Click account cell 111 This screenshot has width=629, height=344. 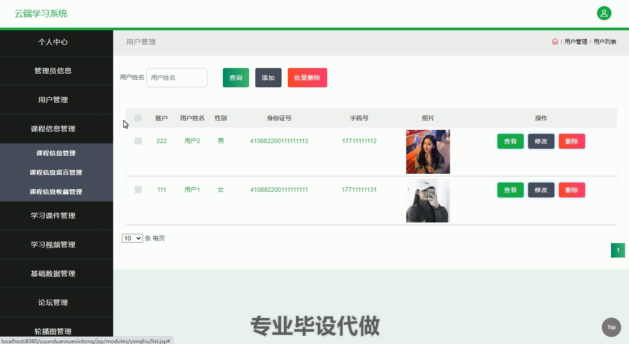pyautogui.click(x=161, y=190)
